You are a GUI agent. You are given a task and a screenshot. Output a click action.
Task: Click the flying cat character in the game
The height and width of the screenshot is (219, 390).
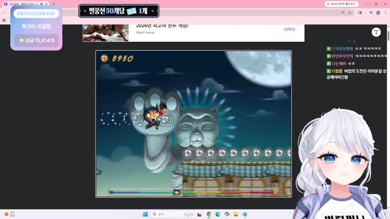tap(154, 116)
